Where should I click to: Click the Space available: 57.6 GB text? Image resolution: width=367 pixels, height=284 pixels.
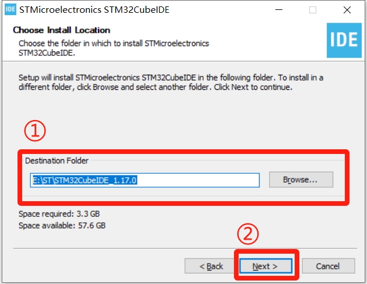click(x=62, y=226)
